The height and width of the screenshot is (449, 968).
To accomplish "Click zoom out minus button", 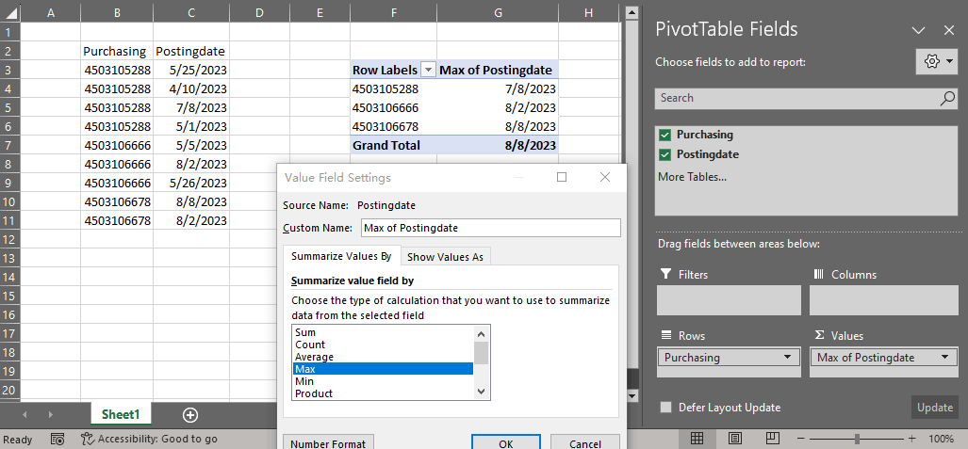I will [801, 439].
